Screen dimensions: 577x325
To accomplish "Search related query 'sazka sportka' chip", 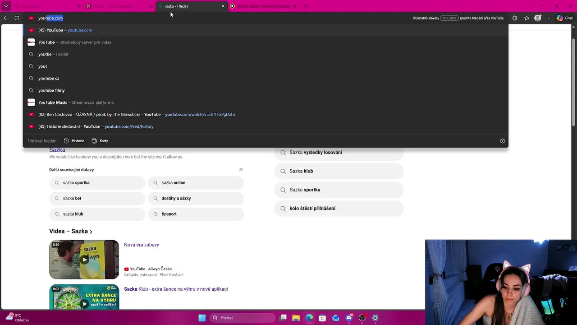I will (x=97, y=183).
